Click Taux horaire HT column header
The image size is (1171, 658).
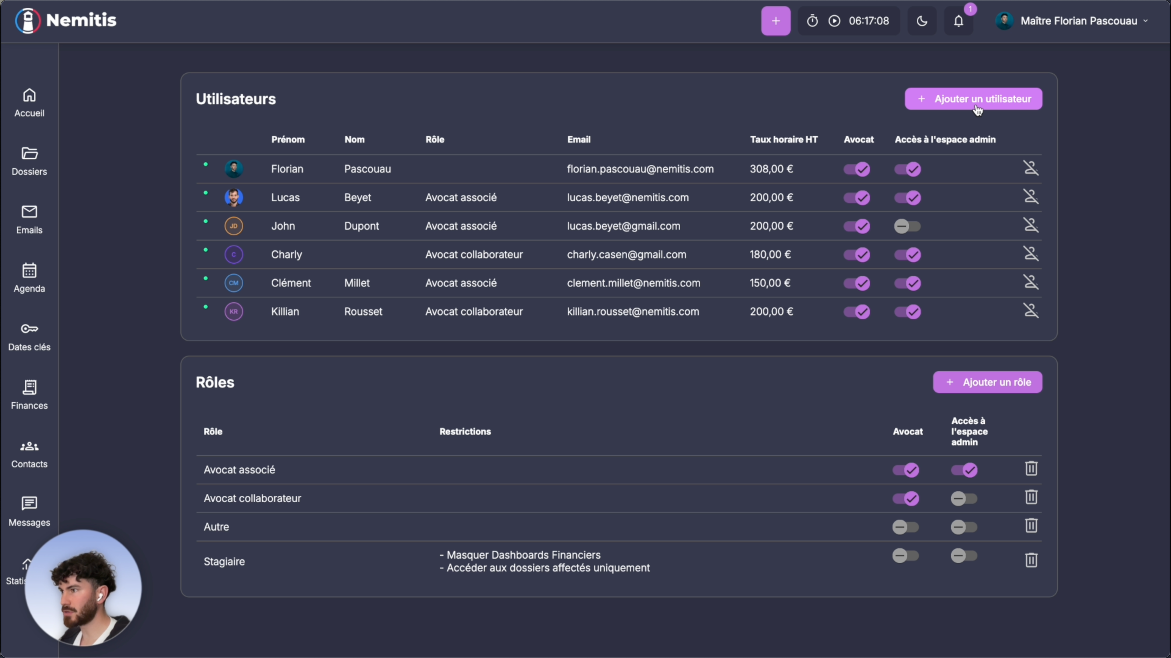pyautogui.click(x=784, y=140)
